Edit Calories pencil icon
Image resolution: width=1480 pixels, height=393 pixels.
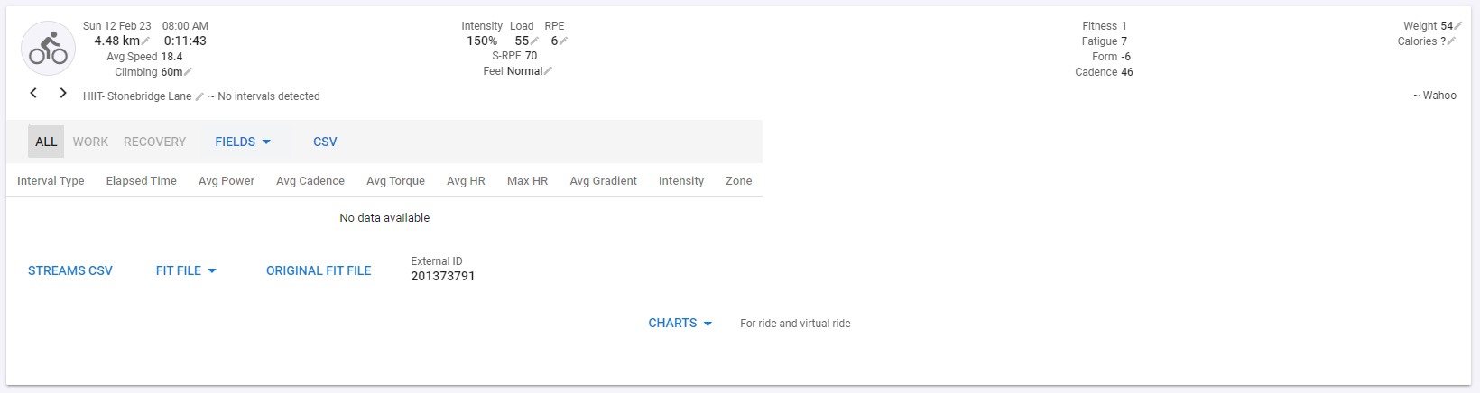tap(1451, 41)
